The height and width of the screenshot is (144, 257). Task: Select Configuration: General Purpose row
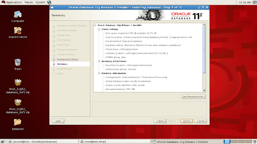point(136,77)
